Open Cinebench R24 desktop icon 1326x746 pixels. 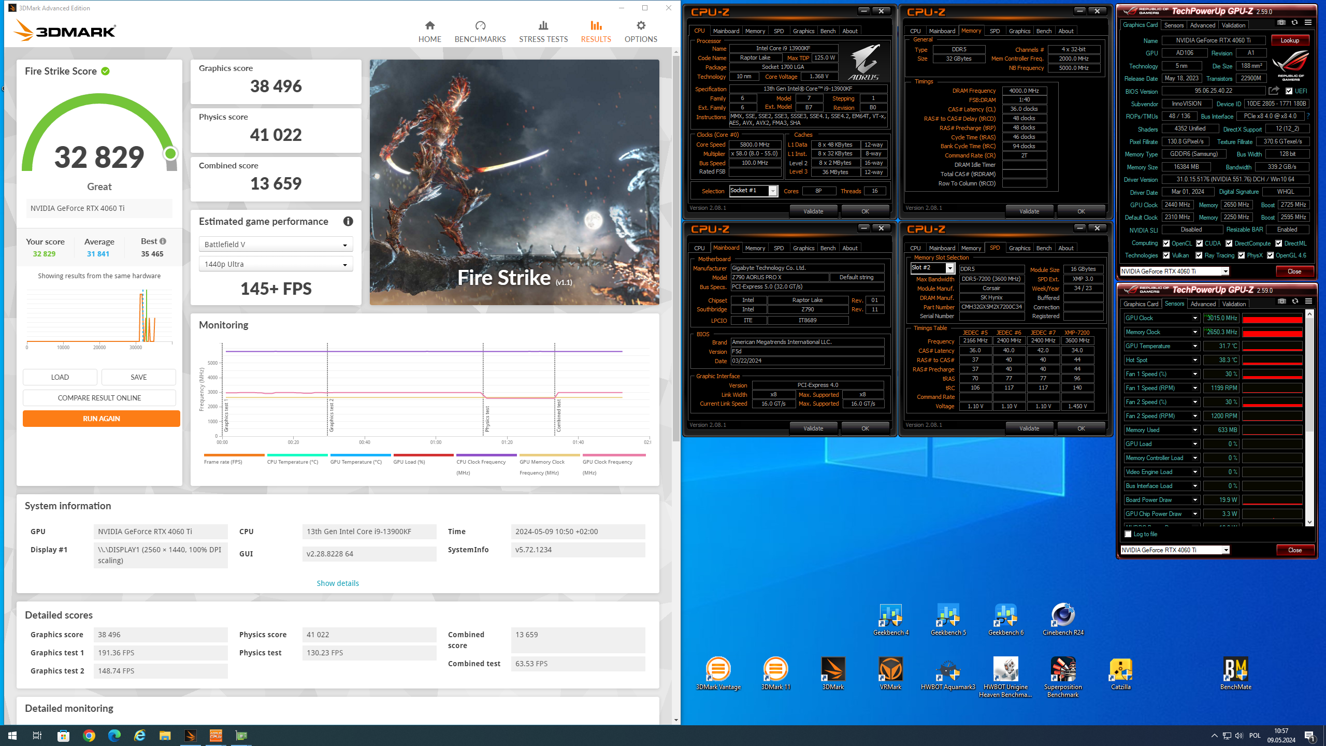[1063, 620]
